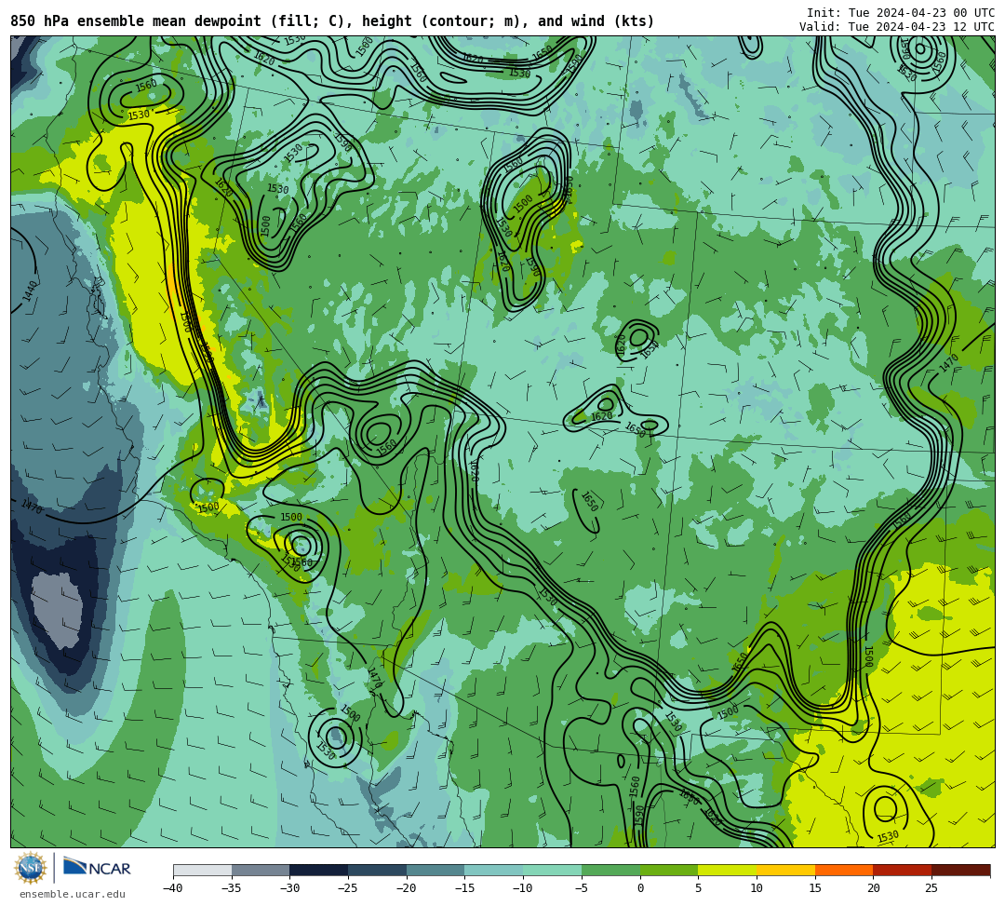Image resolution: width=1005 pixels, height=906 pixels.
Task: Pick the dark red 20 to 25 swatch
Action: click(903, 870)
